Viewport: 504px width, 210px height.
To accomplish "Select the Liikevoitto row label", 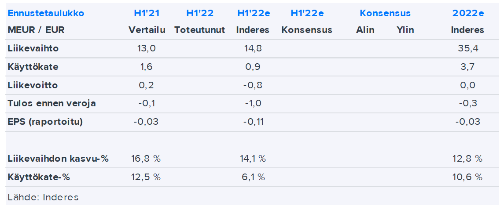I will pos(33,85).
